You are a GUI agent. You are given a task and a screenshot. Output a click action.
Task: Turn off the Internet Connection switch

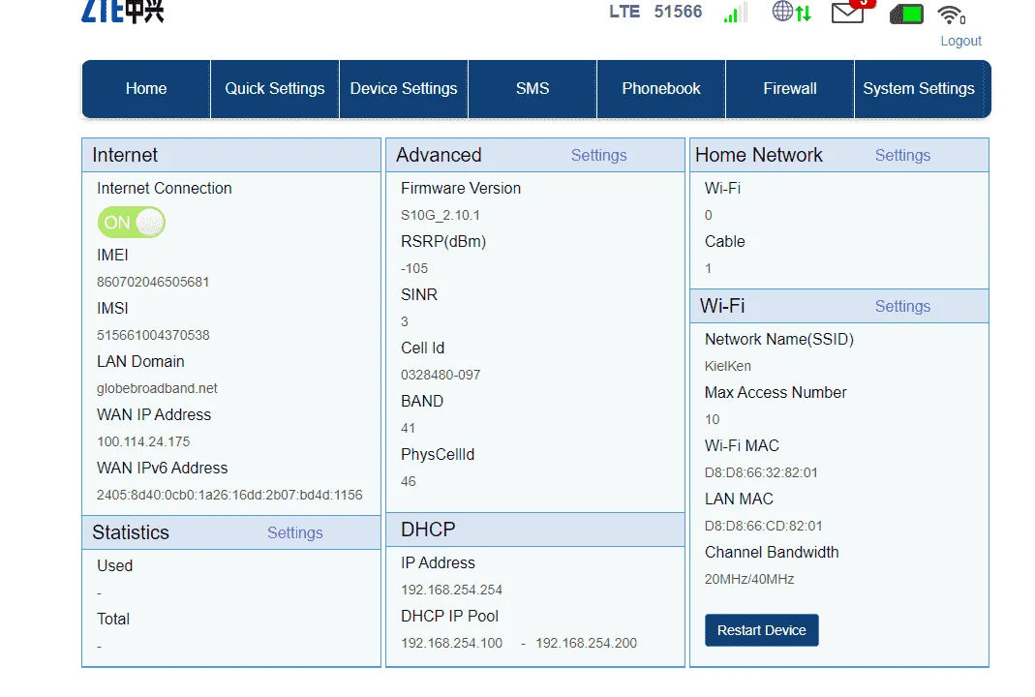point(132,223)
